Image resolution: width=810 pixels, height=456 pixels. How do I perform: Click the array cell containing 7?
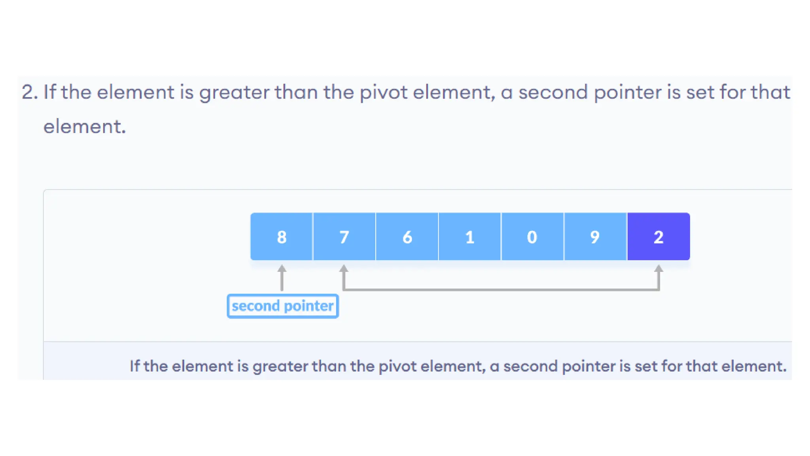tap(344, 236)
